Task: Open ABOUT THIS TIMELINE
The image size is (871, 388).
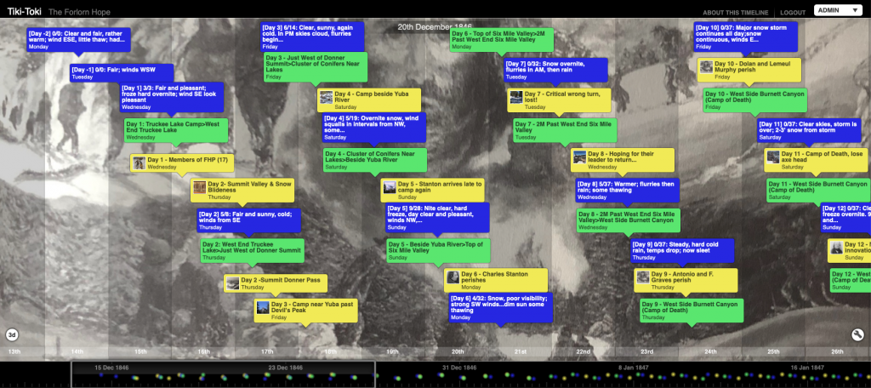Action: (736, 13)
